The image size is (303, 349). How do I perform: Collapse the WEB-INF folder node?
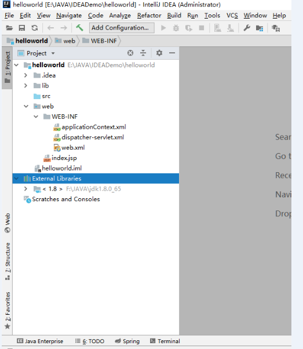click(x=36, y=117)
